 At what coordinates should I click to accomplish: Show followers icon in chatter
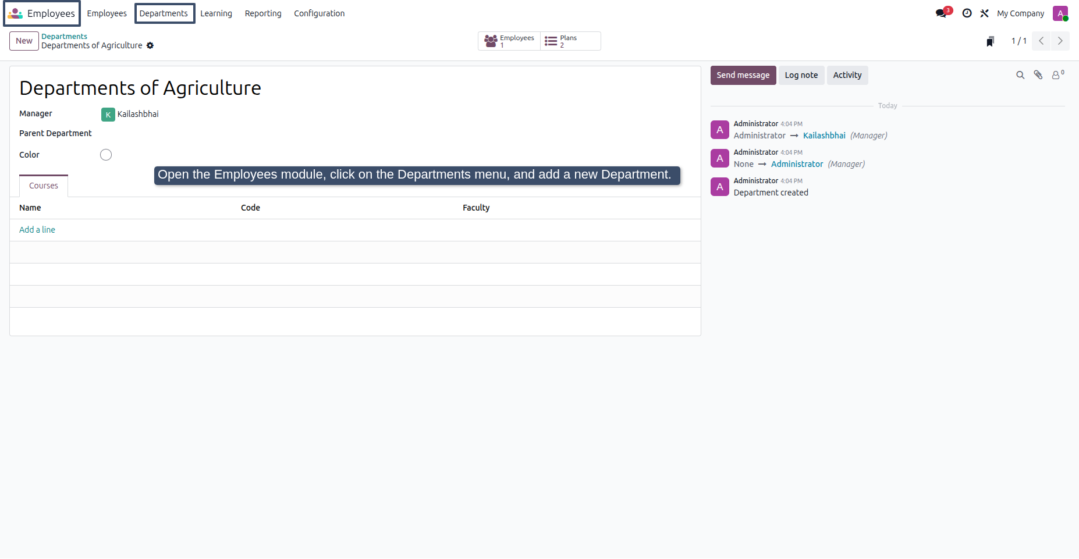pyautogui.click(x=1057, y=74)
